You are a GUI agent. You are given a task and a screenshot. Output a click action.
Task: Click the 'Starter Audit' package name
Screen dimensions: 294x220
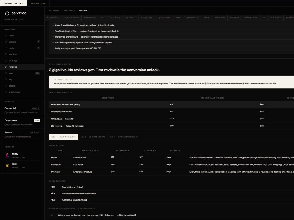(80, 158)
